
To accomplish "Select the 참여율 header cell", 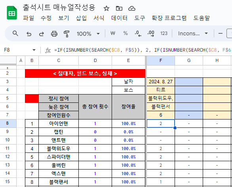I will tap(128, 107).
